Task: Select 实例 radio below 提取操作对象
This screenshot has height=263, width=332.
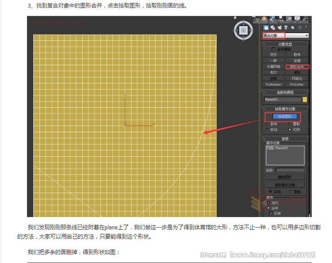Action: pos(271,191)
